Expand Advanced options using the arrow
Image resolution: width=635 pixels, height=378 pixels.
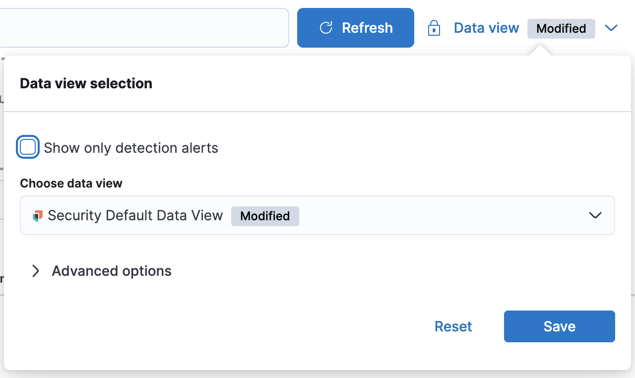pos(35,271)
